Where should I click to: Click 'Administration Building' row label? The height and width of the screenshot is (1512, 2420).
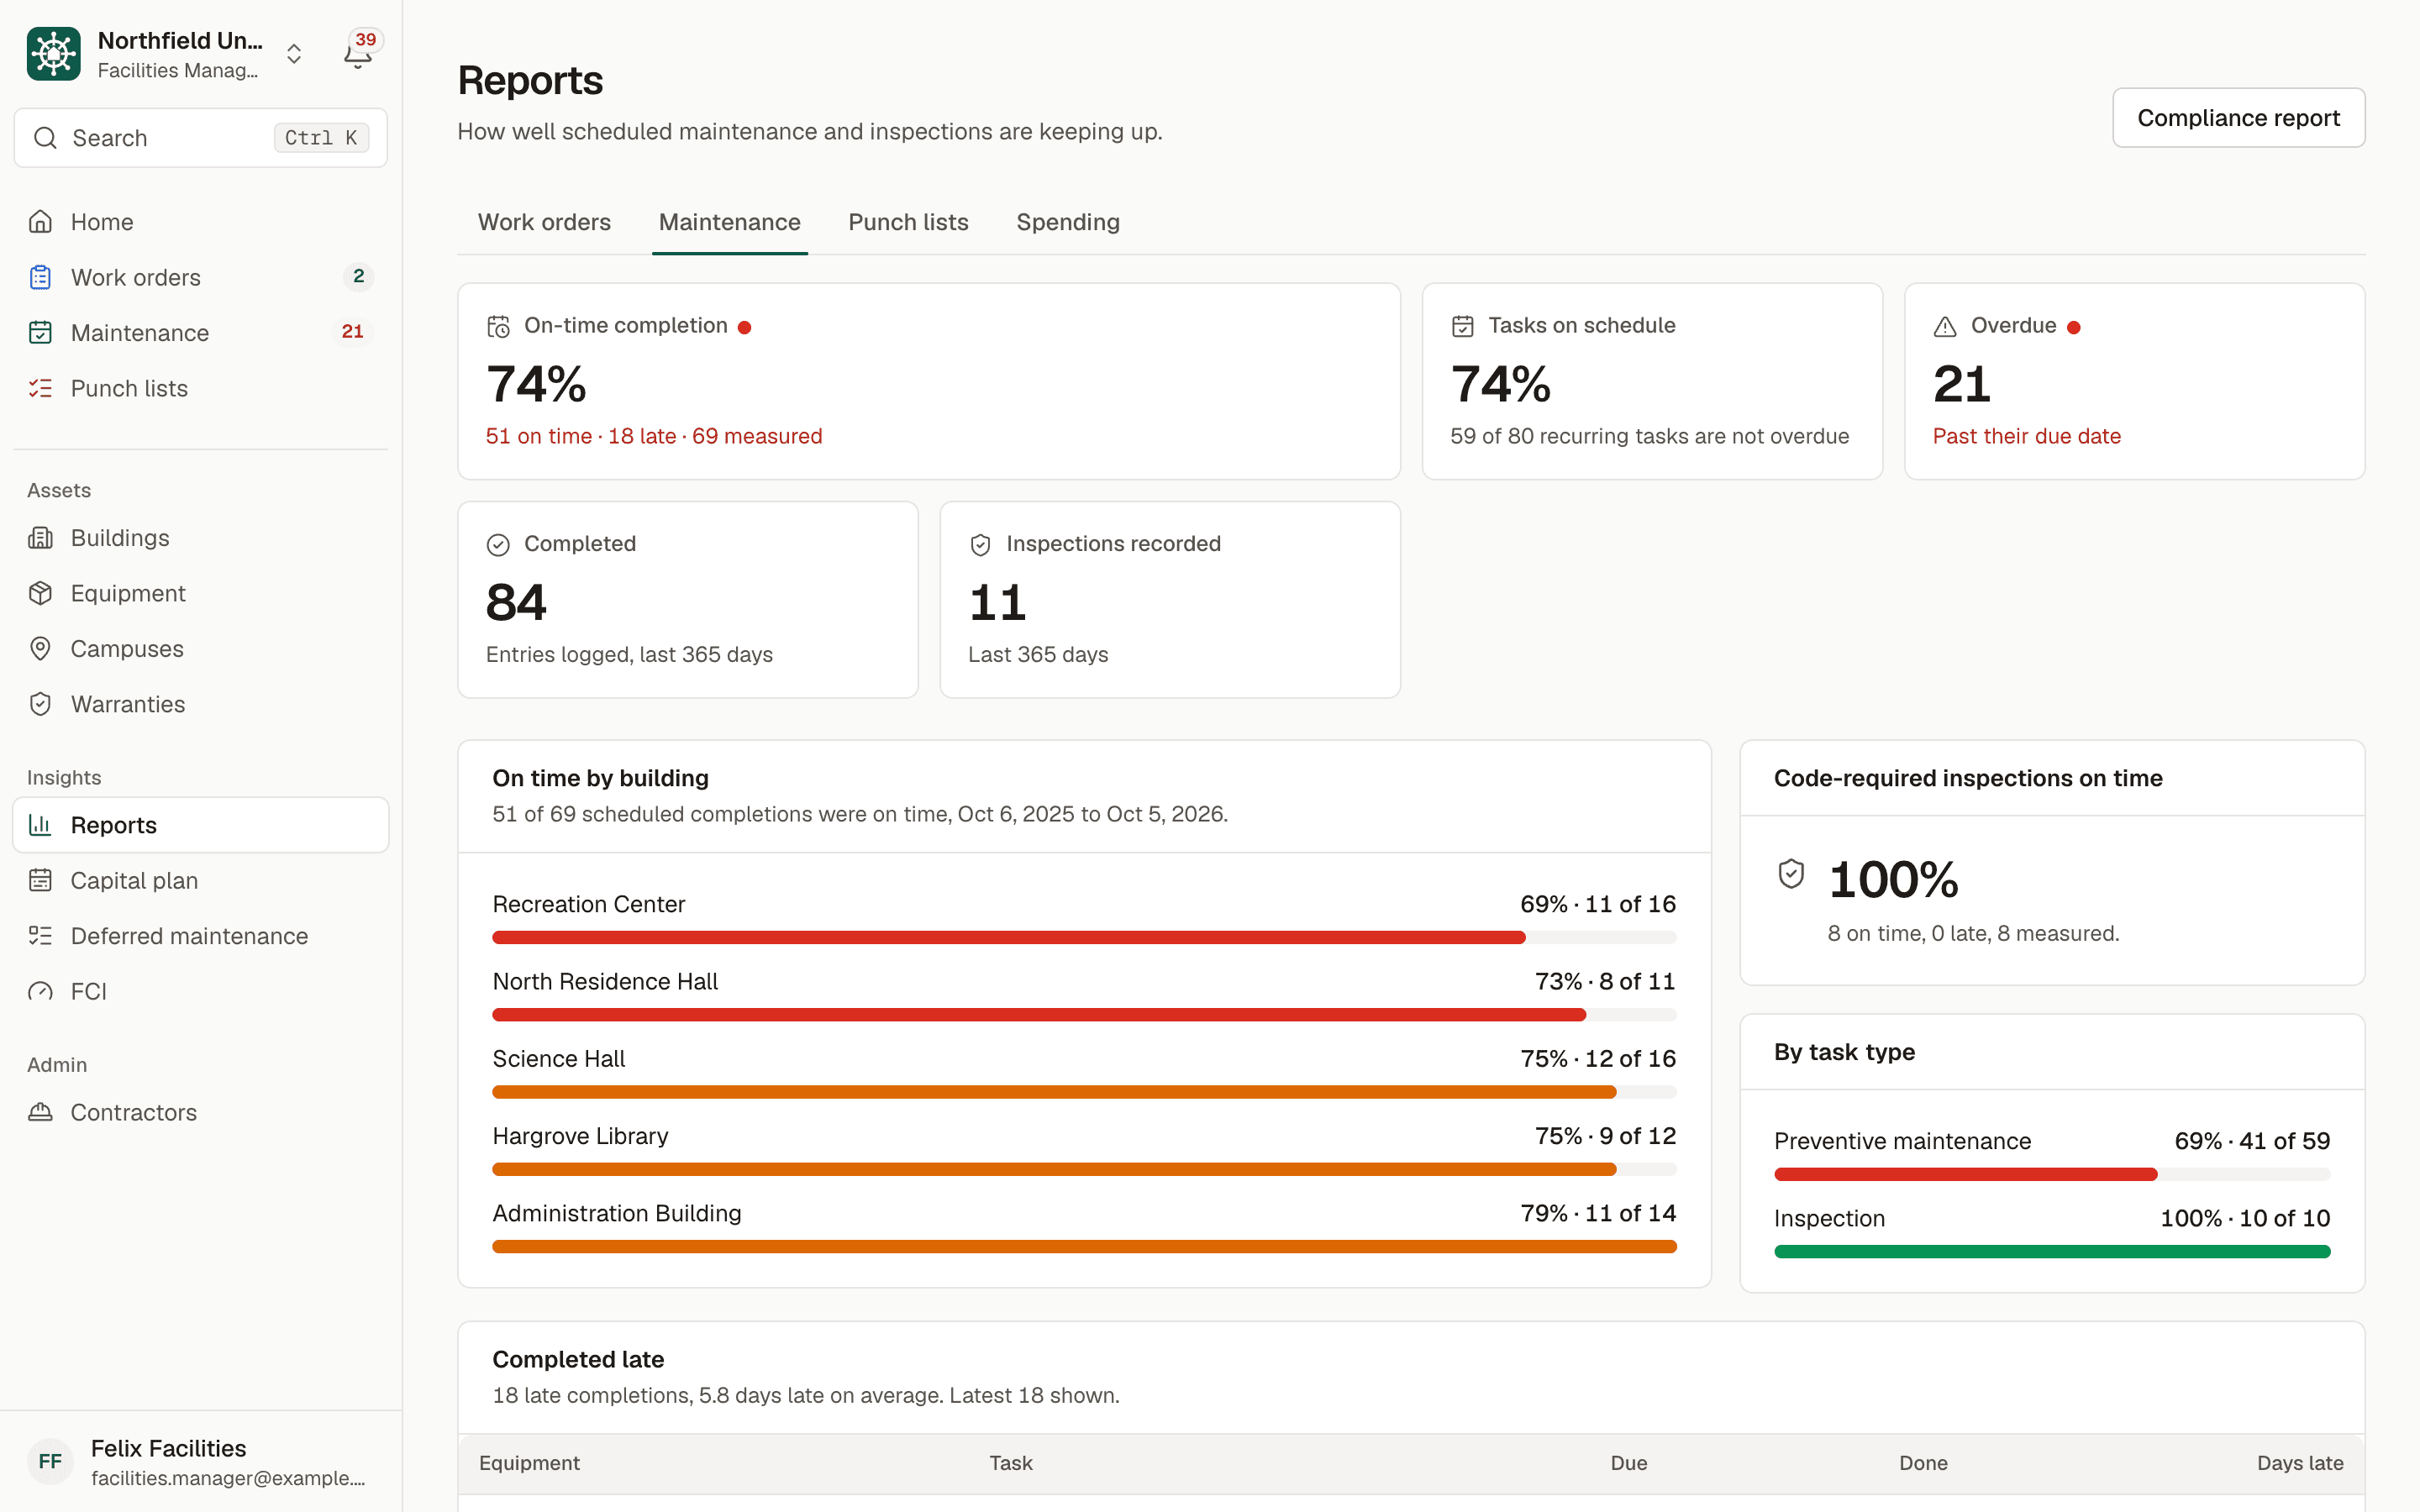click(617, 1213)
